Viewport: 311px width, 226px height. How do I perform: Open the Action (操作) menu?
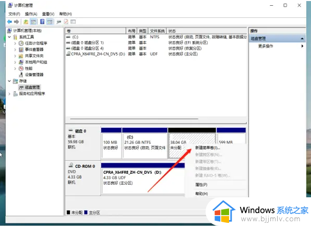(x=31, y=14)
